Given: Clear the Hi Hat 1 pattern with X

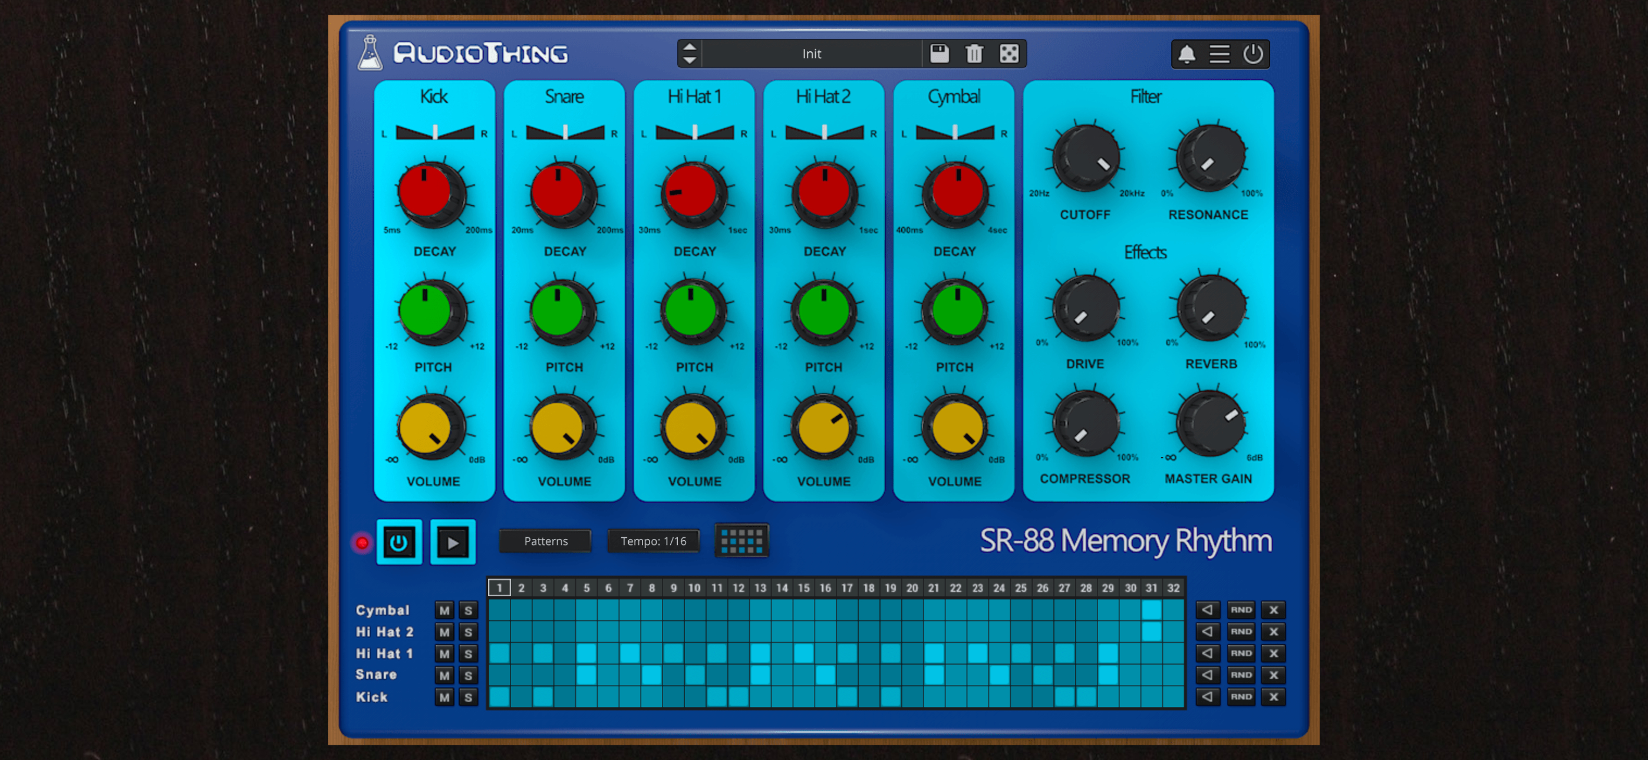Looking at the screenshot, I should [x=1273, y=653].
